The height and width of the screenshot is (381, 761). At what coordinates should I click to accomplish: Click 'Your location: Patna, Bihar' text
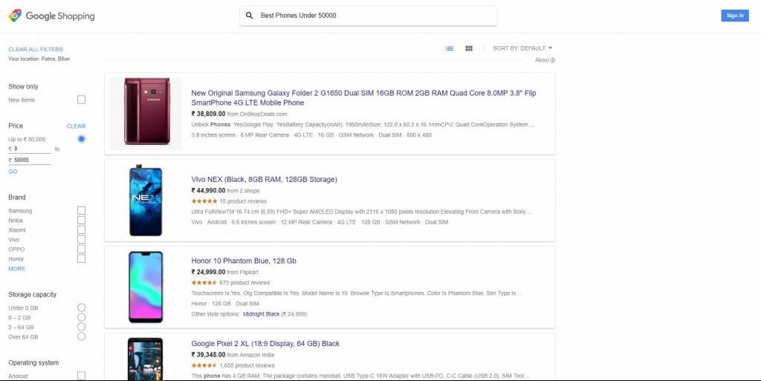point(39,59)
